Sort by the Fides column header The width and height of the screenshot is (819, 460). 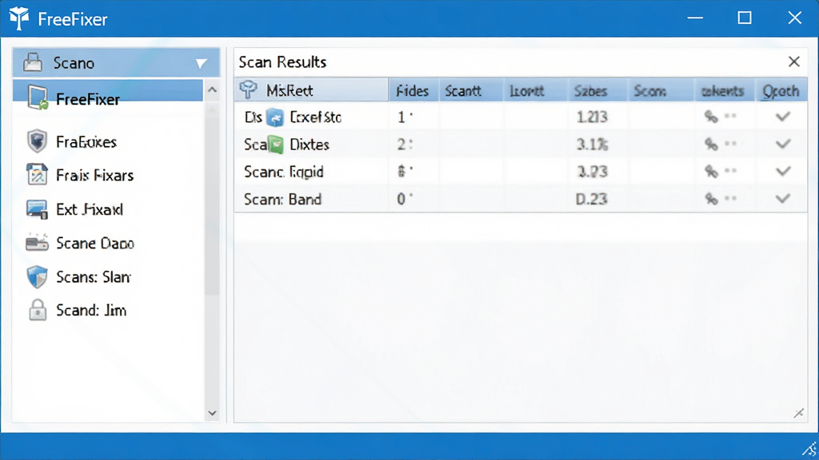(413, 91)
